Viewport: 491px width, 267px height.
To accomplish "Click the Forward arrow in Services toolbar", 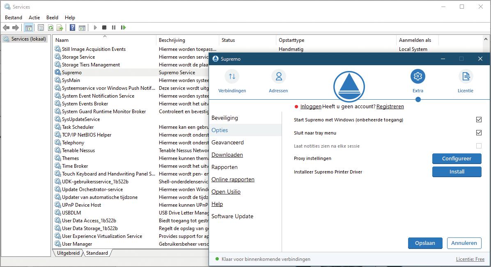I will point(15,27).
